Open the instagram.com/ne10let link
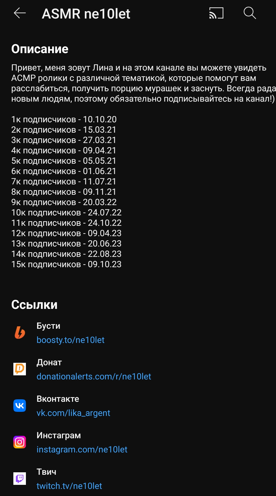Image resolution: width=276 pixels, height=496 pixels. coord(82,449)
